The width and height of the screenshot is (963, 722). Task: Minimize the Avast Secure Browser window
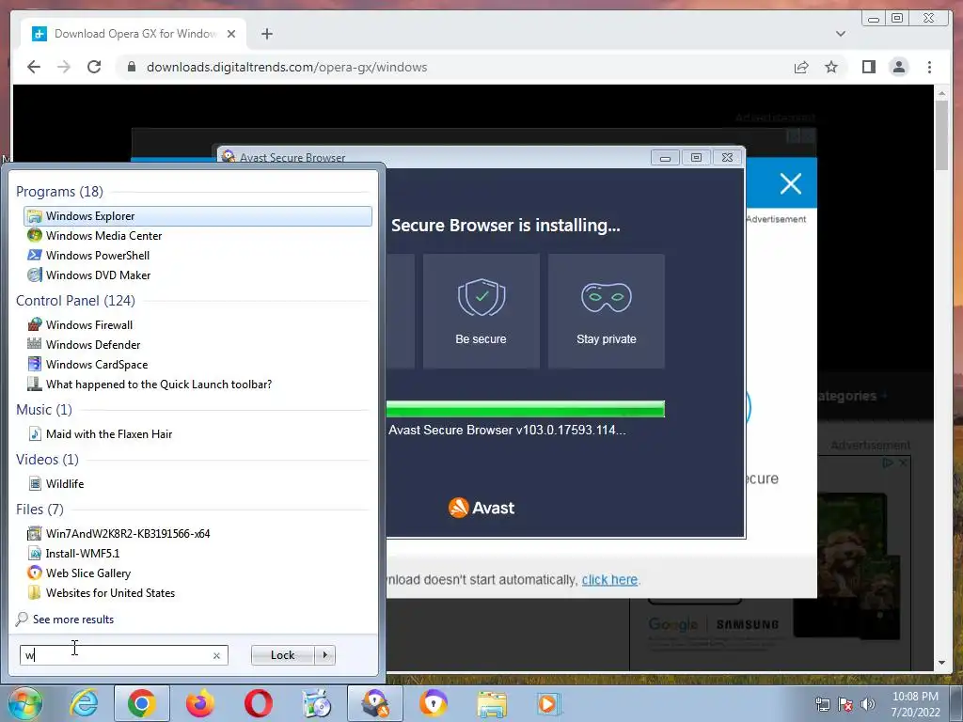[x=665, y=158]
